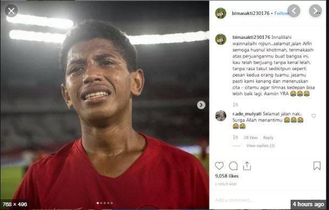Share the post via share icon
The width and height of the screenshot is (329, 210).
pos(247,166)
